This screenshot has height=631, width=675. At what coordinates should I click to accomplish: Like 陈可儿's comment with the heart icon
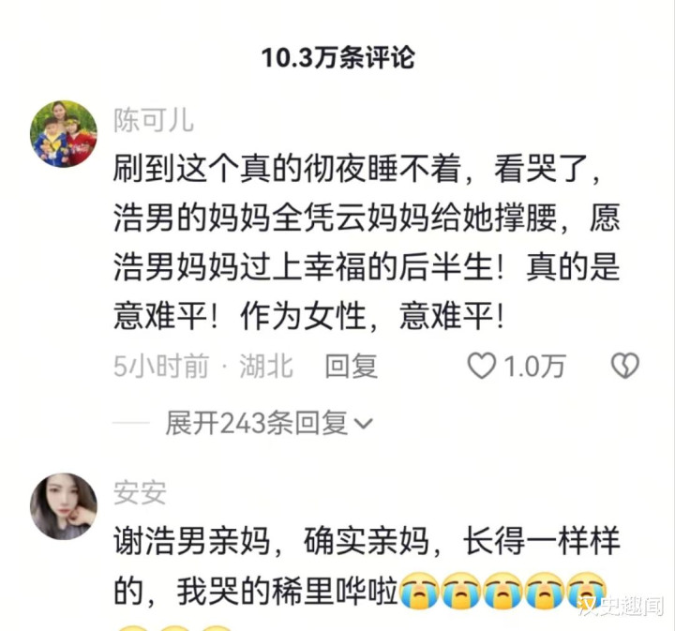tap(481, 366)
